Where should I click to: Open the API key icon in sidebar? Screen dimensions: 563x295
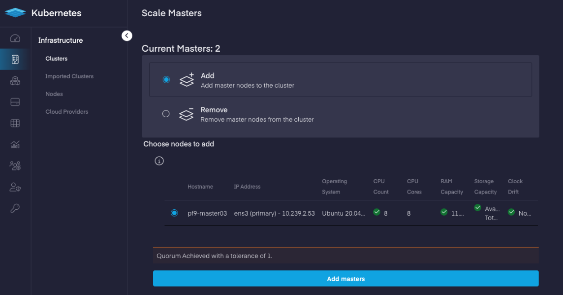click(x=15, y=208)
